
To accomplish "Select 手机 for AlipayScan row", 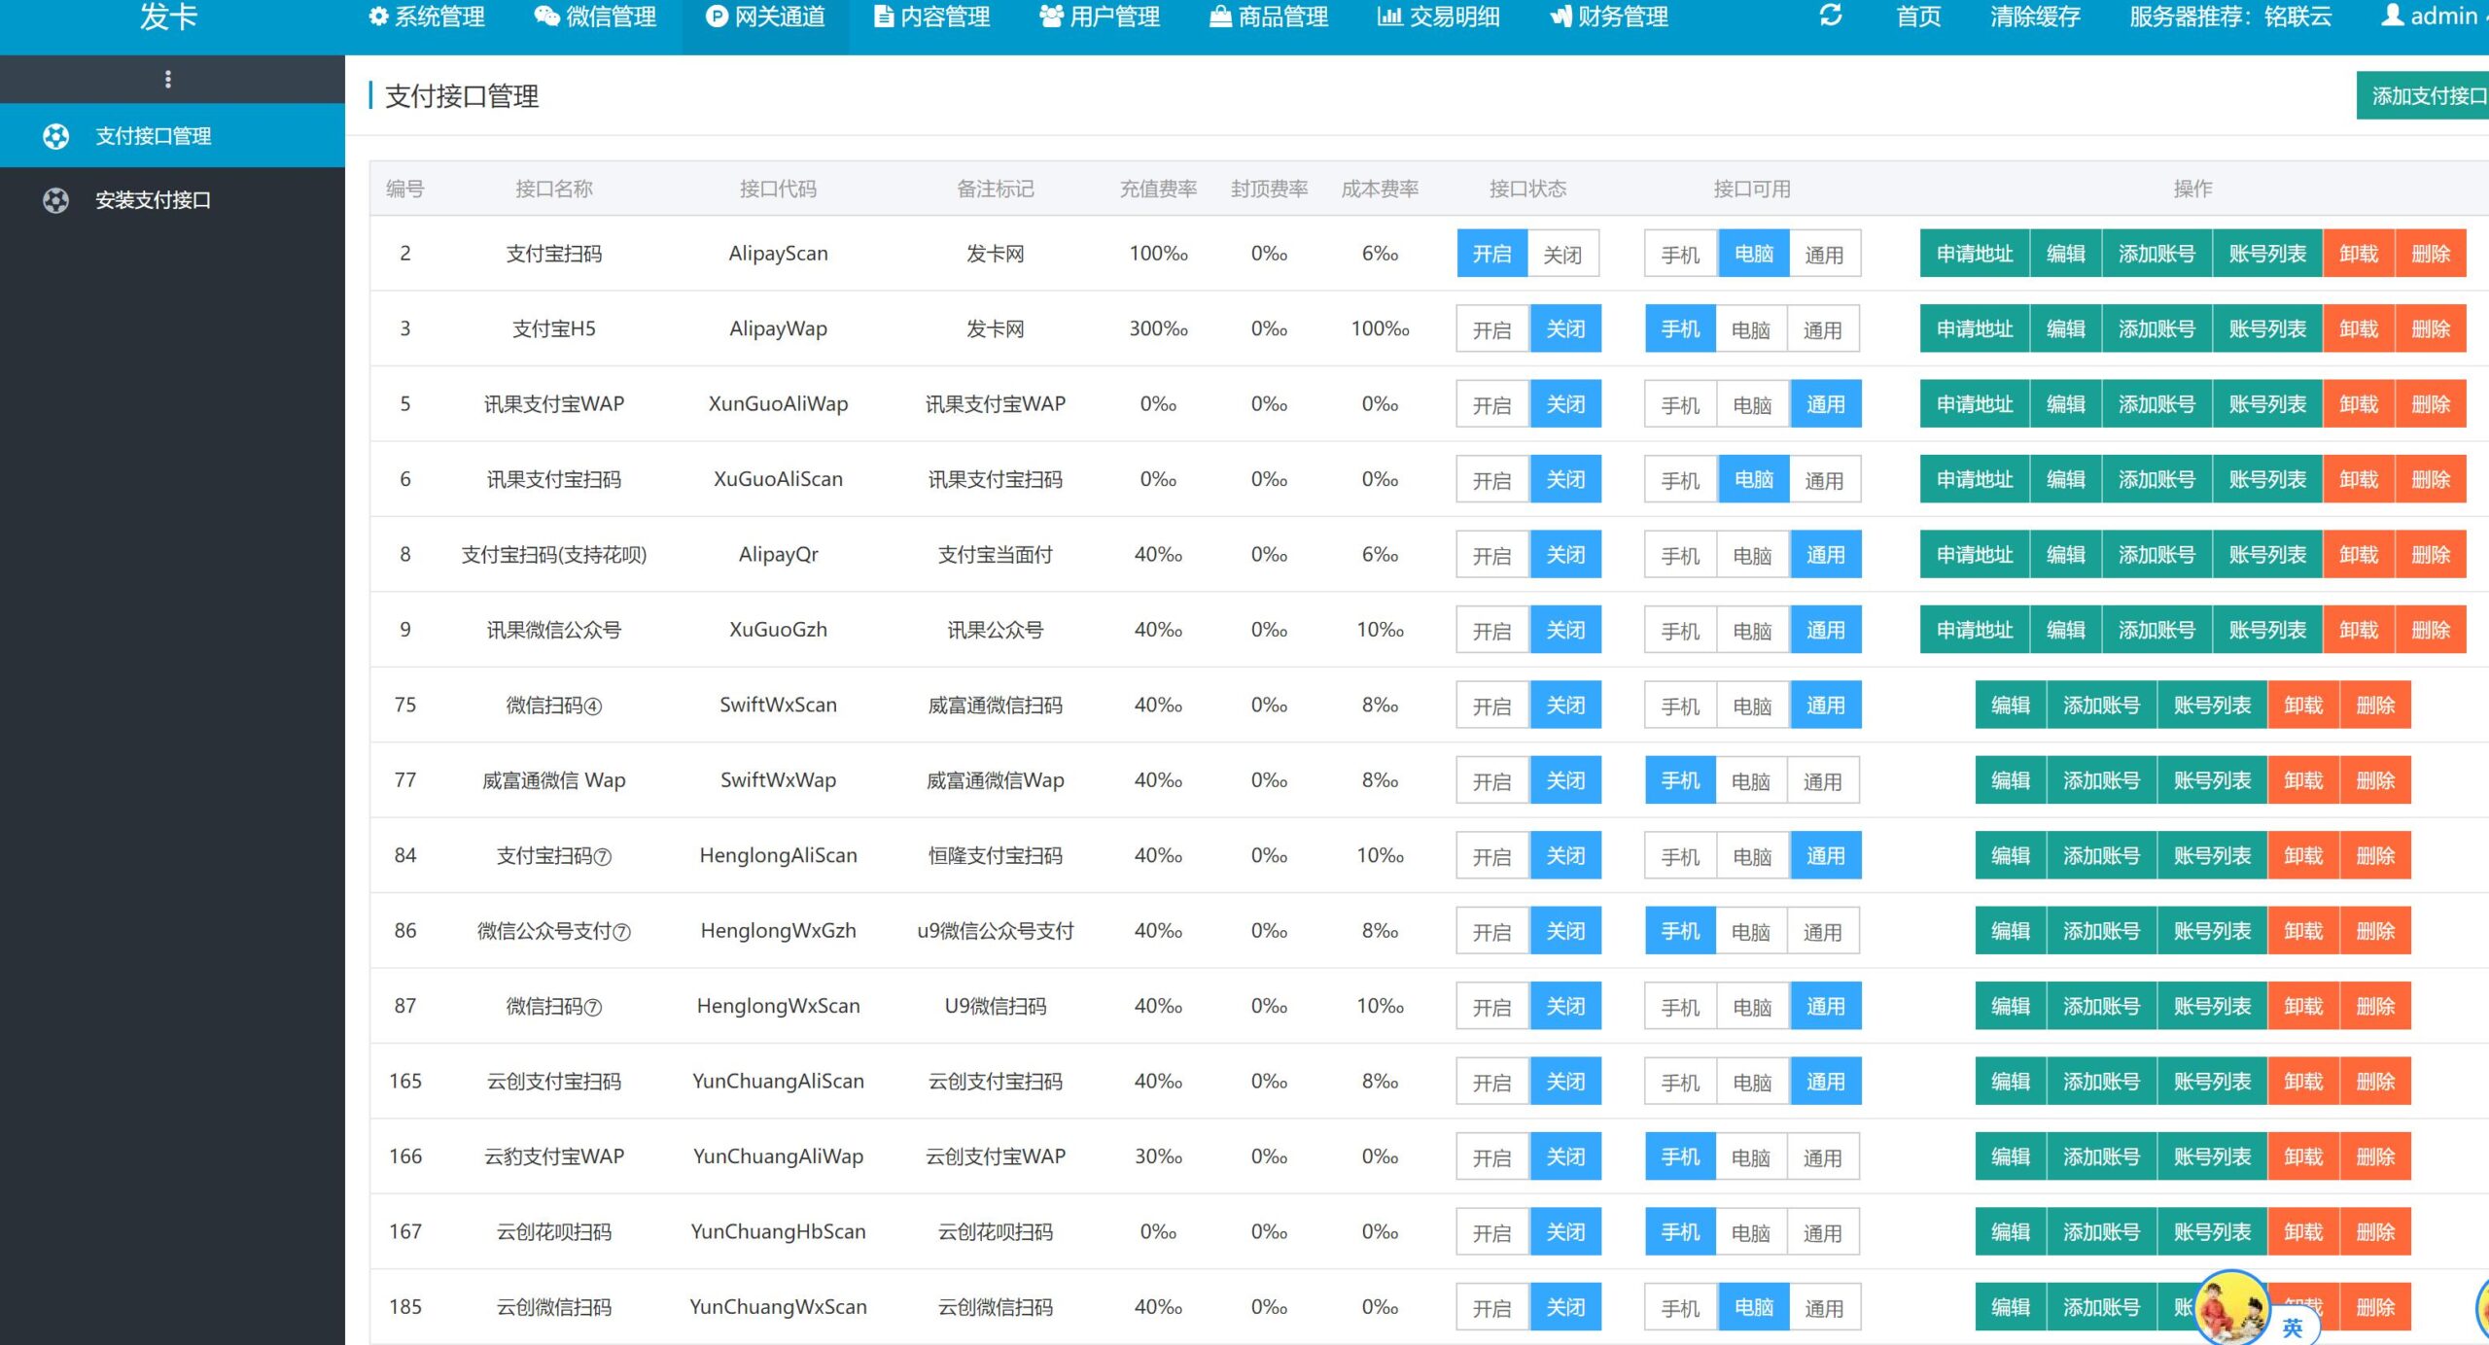I will [1680, 254].
